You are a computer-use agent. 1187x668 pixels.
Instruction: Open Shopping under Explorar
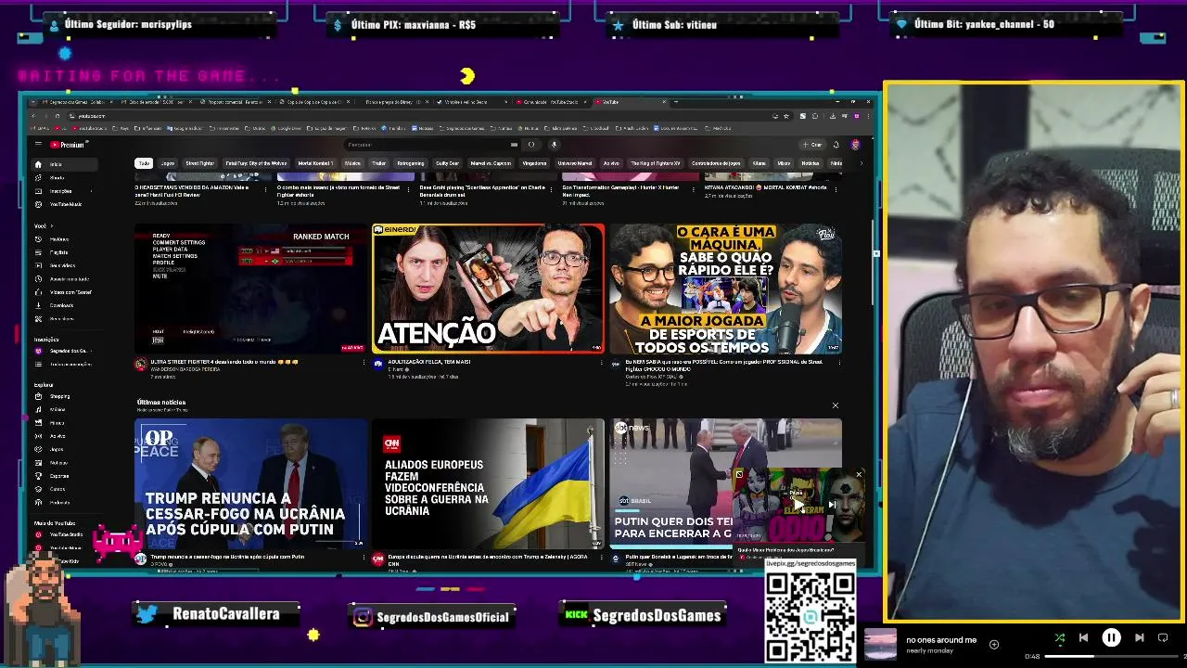57,396
